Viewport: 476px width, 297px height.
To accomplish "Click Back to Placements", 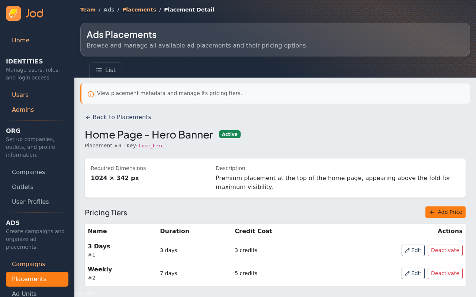I will point(118,117).
